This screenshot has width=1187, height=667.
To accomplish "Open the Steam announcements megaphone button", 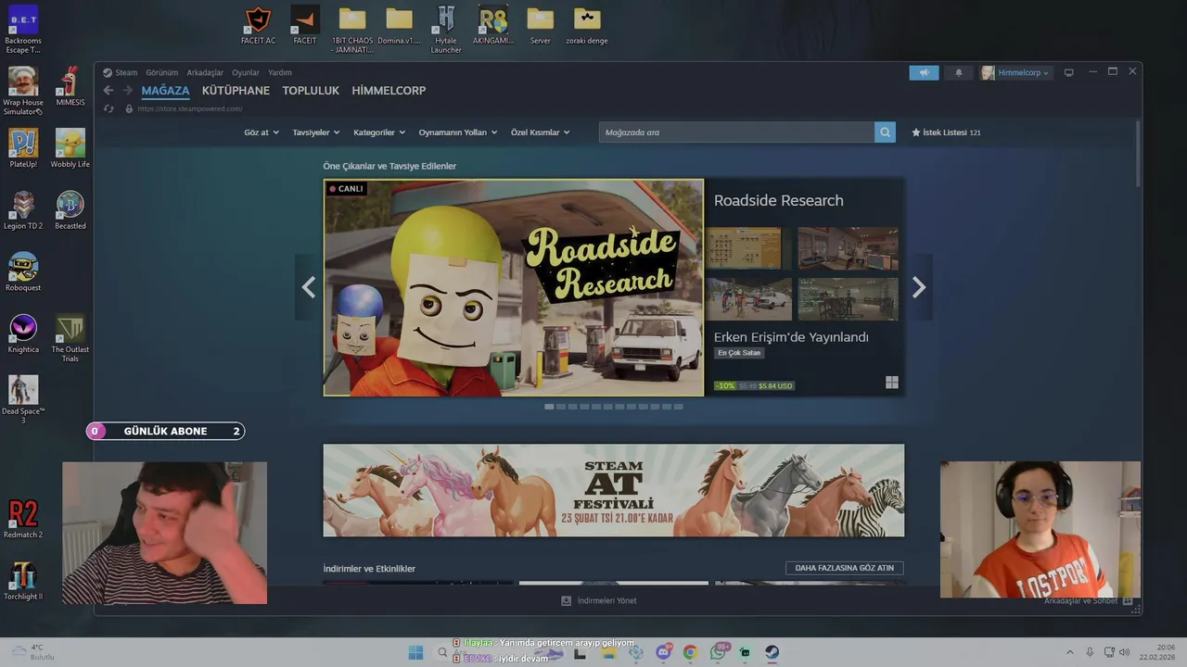I will [x=924, y=72].
